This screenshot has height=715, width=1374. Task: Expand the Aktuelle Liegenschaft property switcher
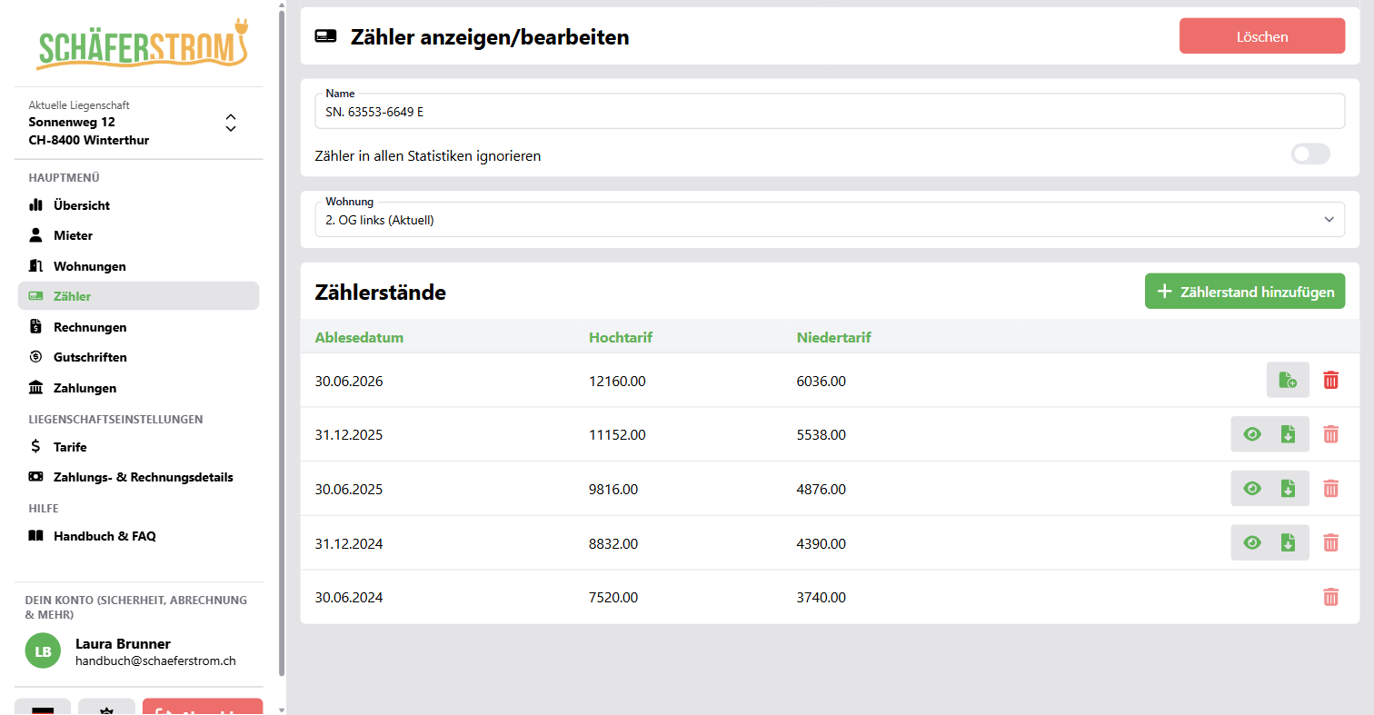tap(231, 123)
